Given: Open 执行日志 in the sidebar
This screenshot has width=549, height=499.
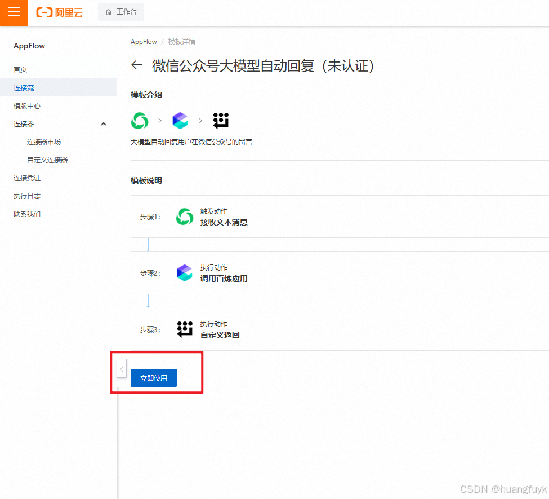Looking at the screenshot, I should (27, 196).
